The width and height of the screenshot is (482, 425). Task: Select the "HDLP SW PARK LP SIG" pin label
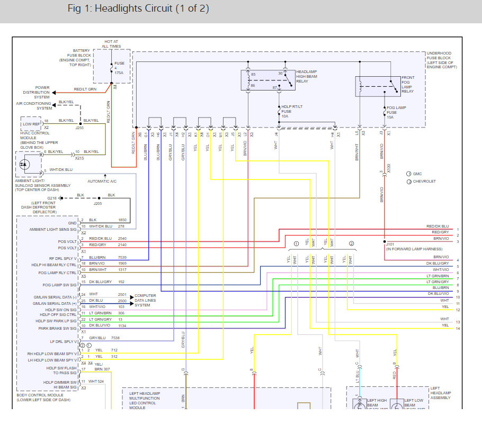pos(56,321)
